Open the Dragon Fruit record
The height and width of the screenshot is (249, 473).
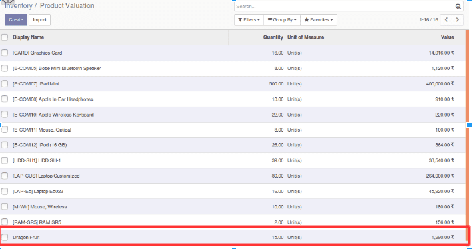click(26, 237)
